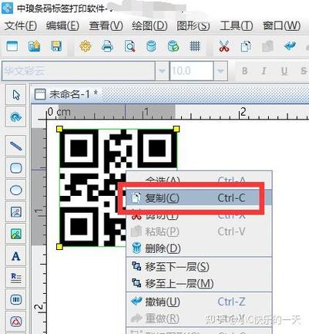Open document settings gear icon

click(86, 46)
